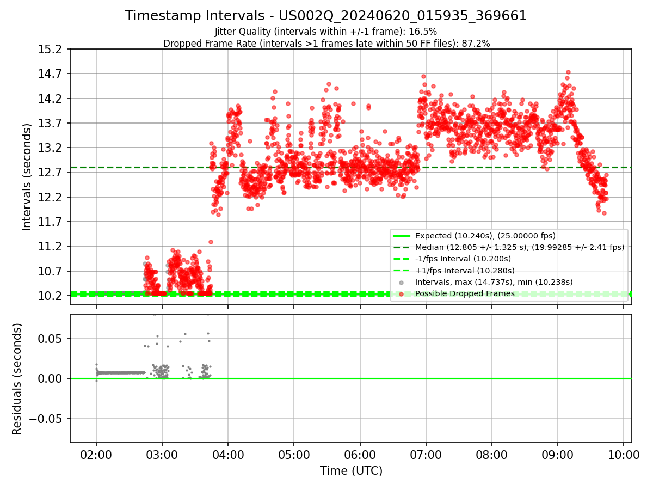Click the plot title "Timestamp Intervals - US002Q_20240620_015935_369661"
Image resolution: width=653 pixels, height=490 pixels.
coord(326,16)
